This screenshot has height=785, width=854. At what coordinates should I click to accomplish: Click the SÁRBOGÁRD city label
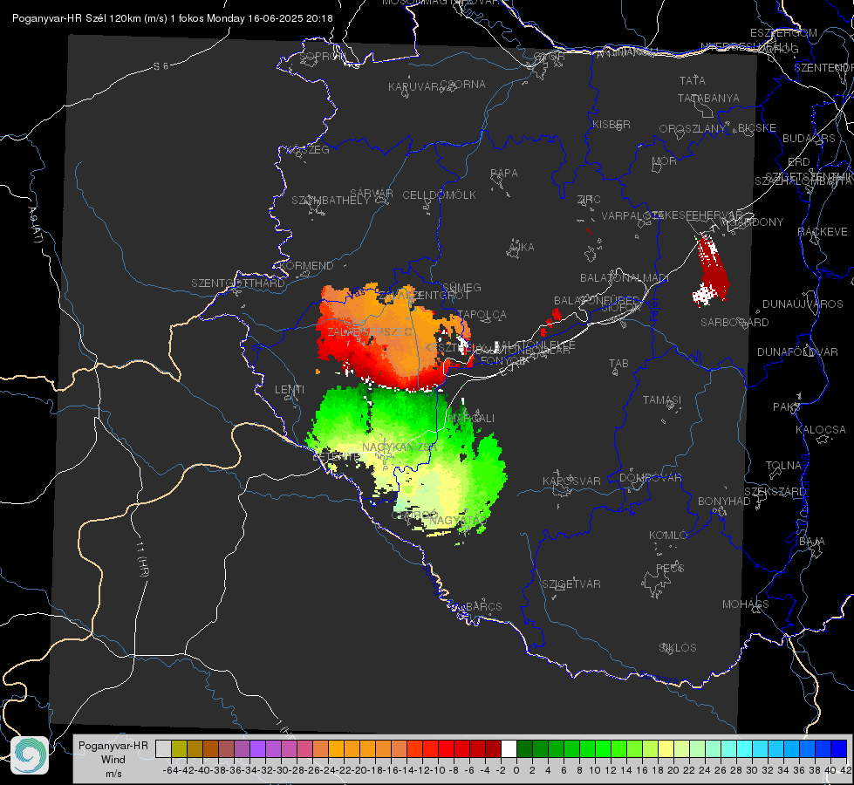tap(734, 323)
